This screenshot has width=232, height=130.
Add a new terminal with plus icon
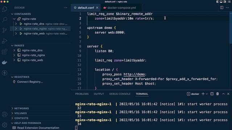[203, 94]
